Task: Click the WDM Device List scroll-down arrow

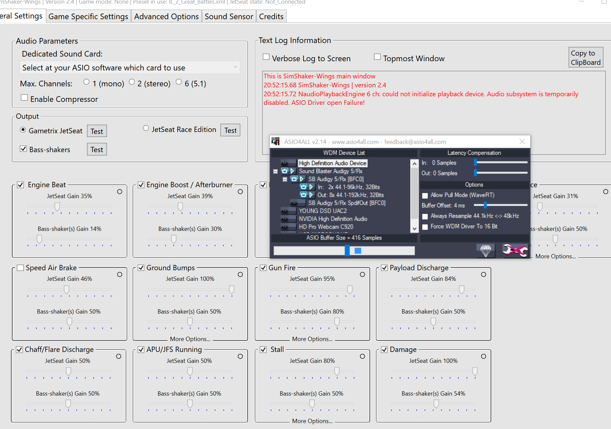Action: tap(414, 229)
